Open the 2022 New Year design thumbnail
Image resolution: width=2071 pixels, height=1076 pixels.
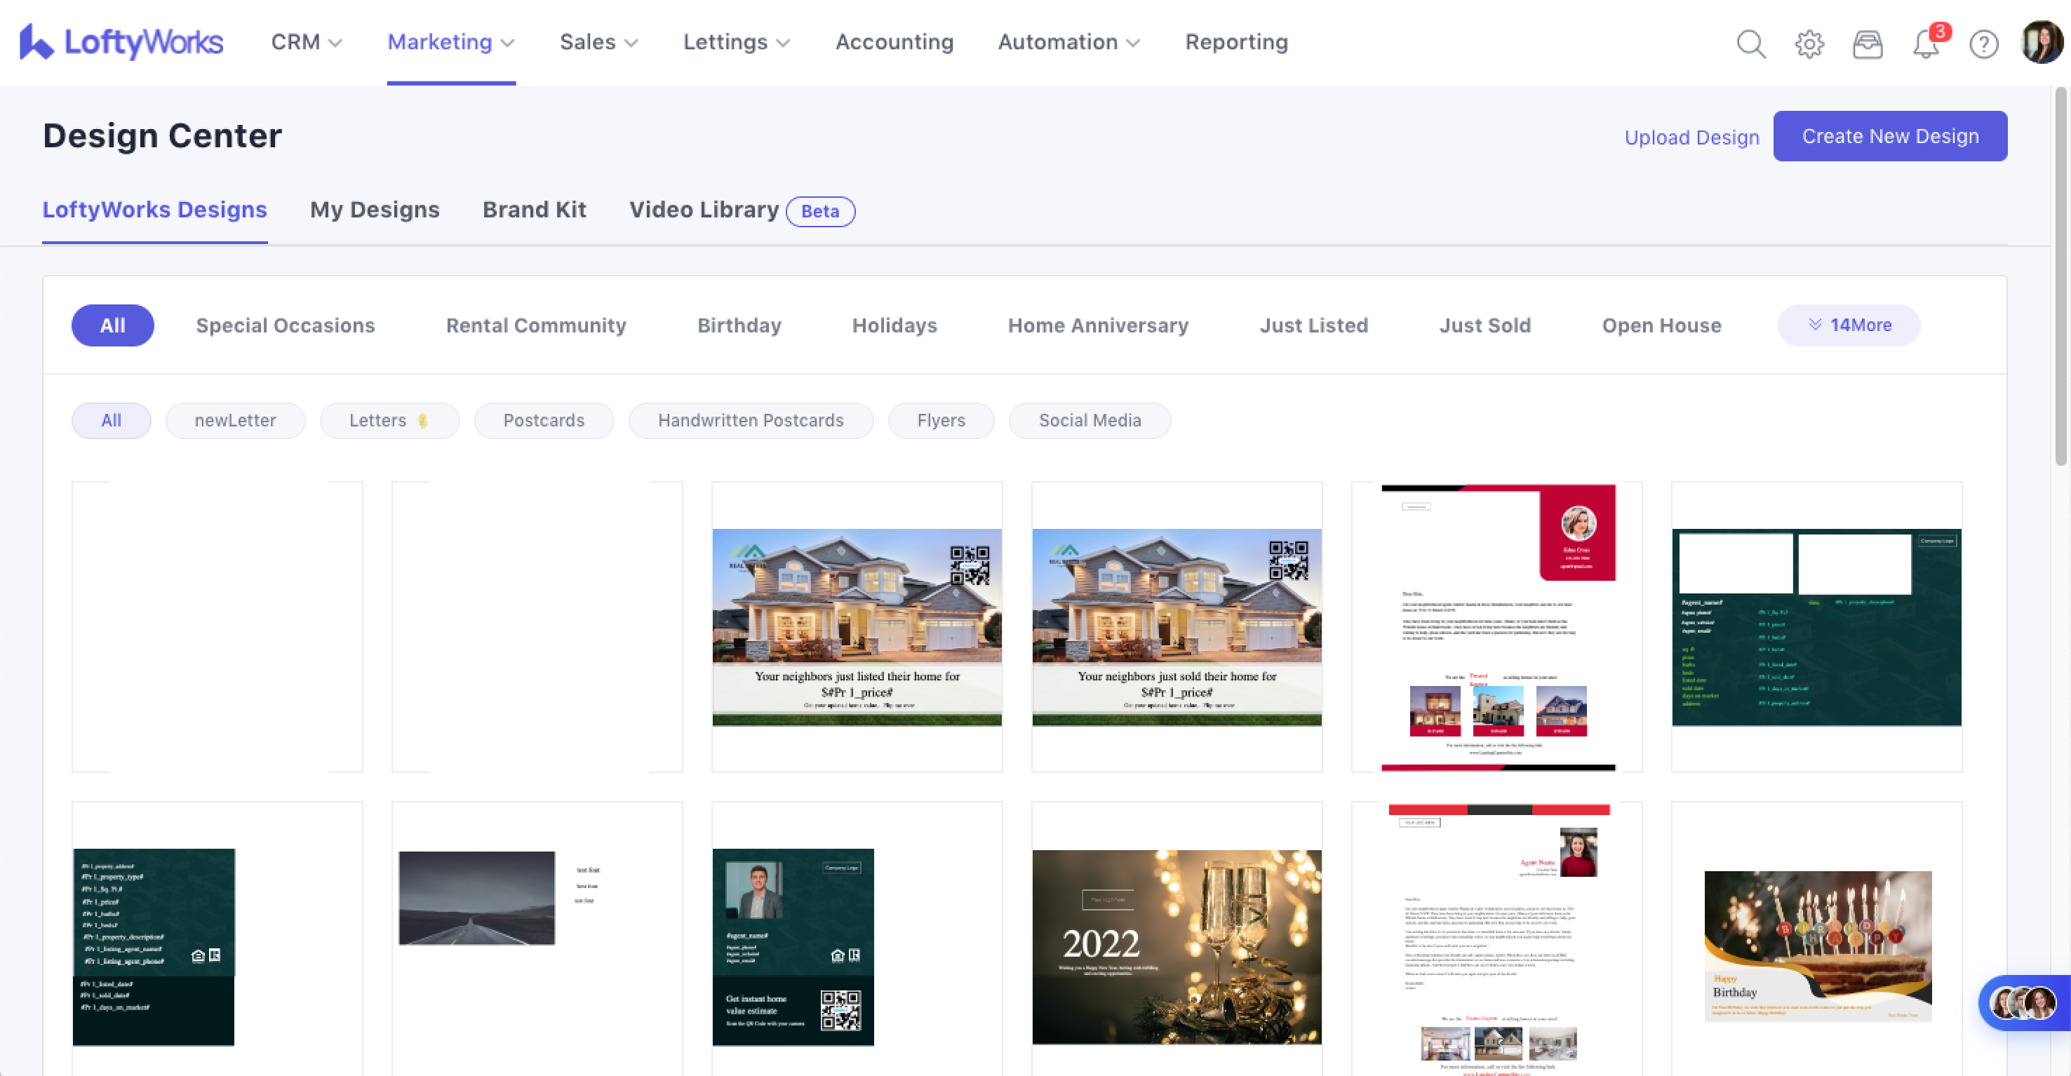point(1177,947)
